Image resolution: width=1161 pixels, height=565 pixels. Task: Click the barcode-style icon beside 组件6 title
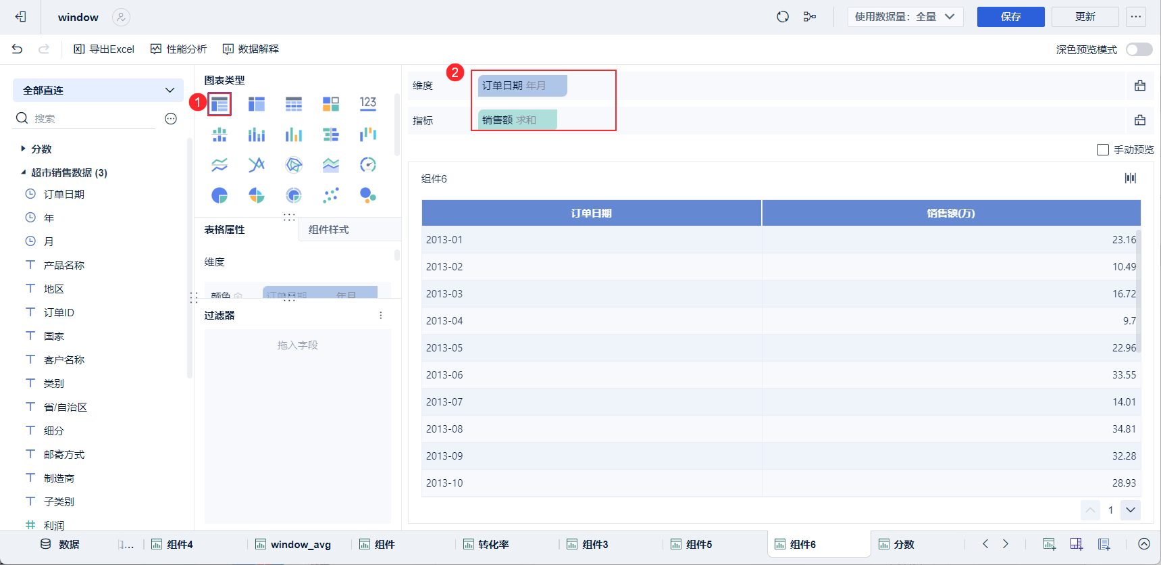[x=1131, y=178]
